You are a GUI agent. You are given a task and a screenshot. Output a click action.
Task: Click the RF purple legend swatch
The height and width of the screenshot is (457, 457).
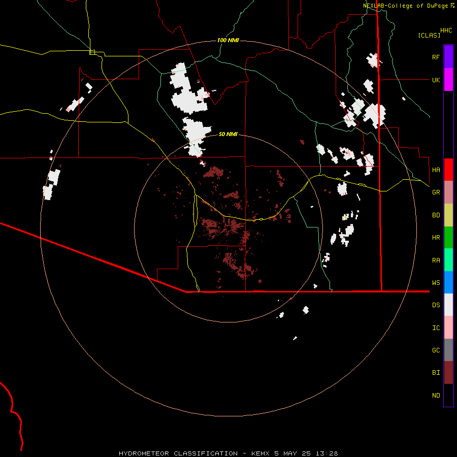tap(448, 57)
